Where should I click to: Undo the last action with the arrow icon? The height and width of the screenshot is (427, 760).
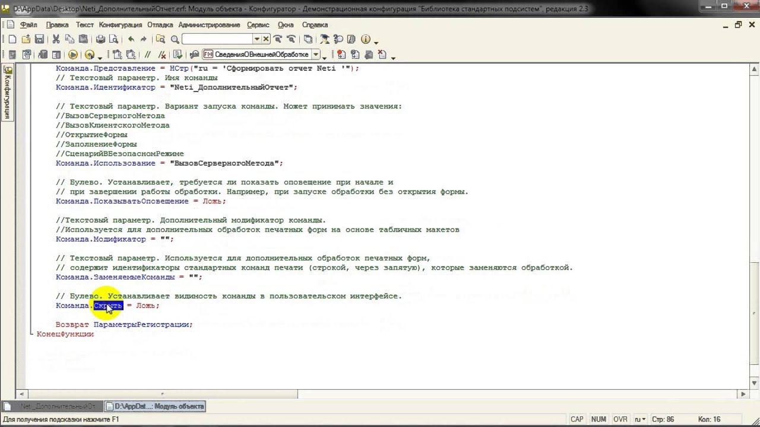pyautogui.click(x=131, y=39)
